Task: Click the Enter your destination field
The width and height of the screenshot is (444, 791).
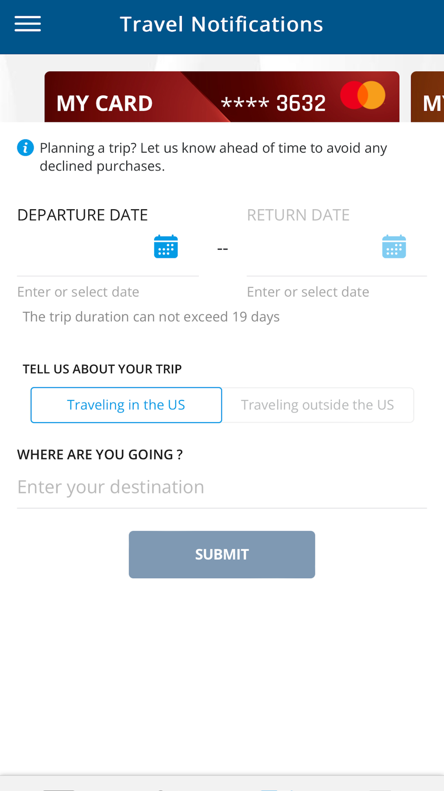Action: pyautogui.click(x=222, y=487)
